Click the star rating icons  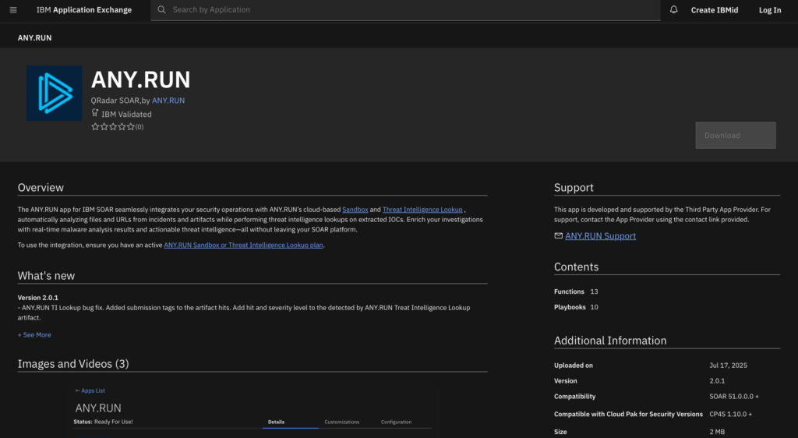(x=113, y=126)
